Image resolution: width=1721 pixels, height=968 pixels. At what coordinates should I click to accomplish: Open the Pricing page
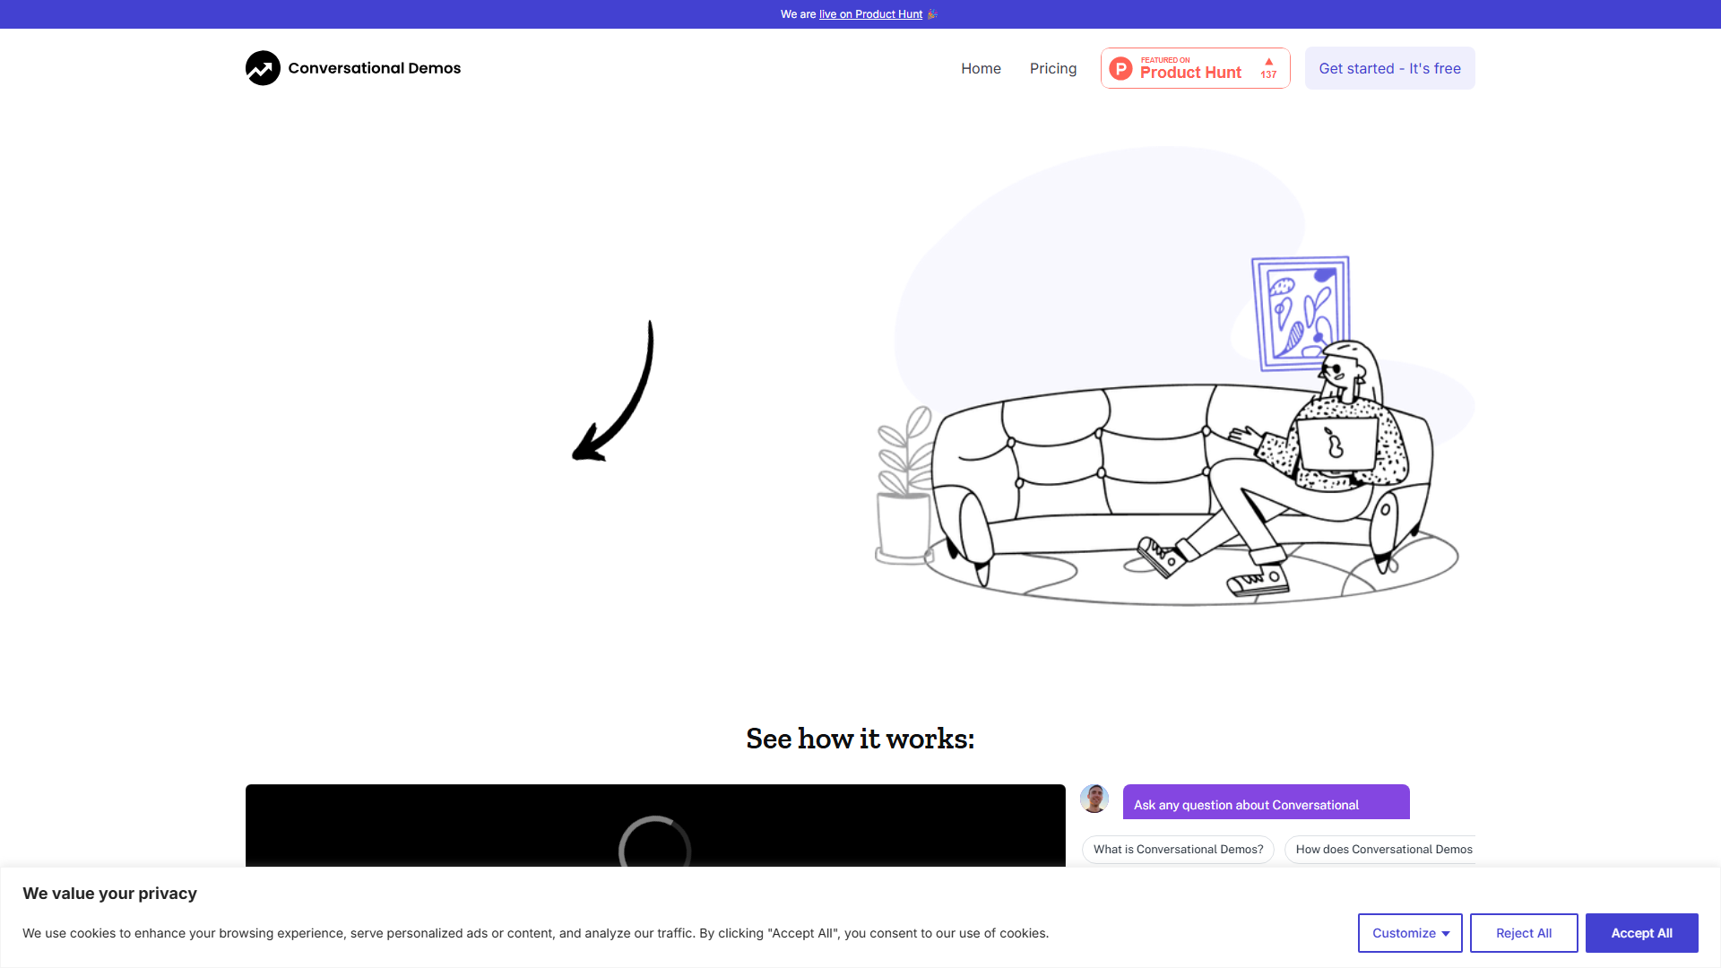(1053, 68)
